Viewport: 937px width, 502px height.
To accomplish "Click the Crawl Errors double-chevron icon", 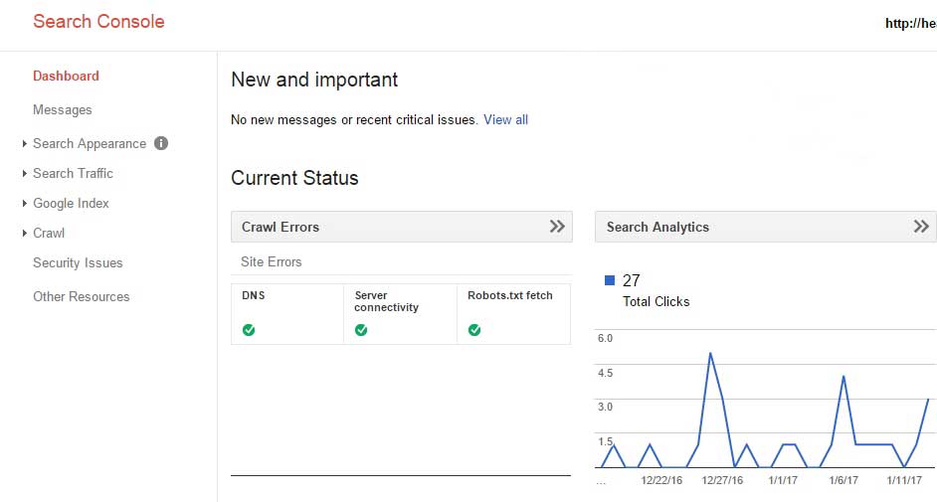I will point(557,227).
